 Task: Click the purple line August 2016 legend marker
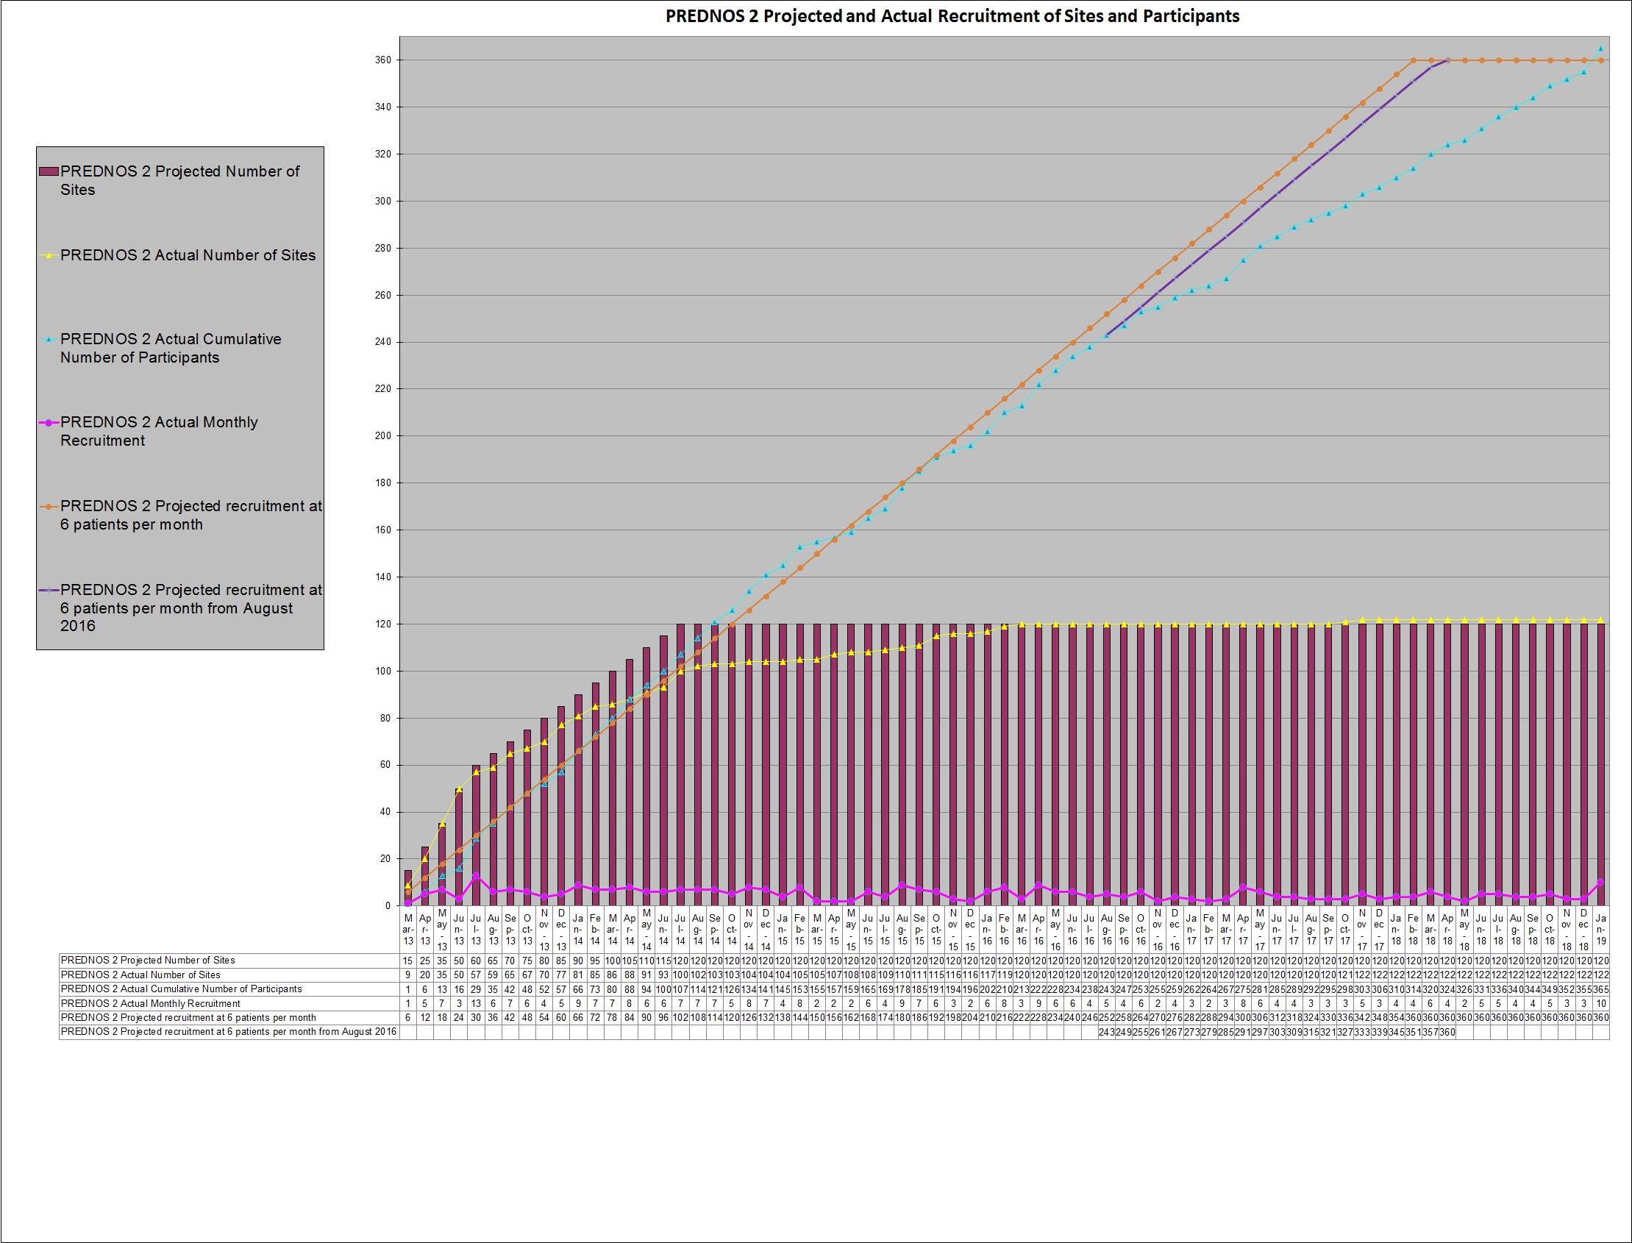(x=49, y=591)
